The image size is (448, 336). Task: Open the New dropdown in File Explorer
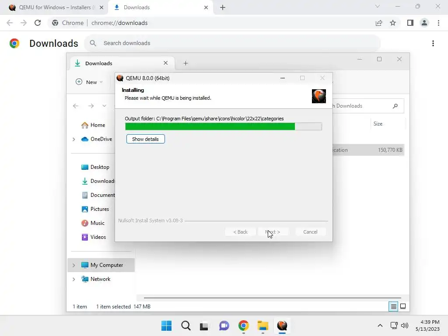[89, 82]
